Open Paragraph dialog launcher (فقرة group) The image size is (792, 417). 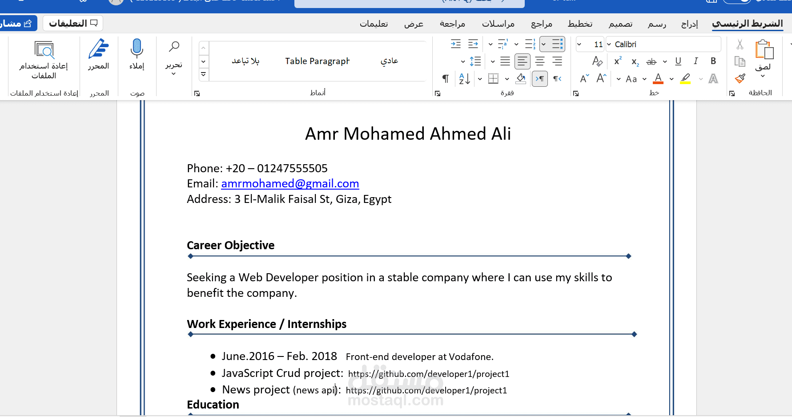point(438,93)
